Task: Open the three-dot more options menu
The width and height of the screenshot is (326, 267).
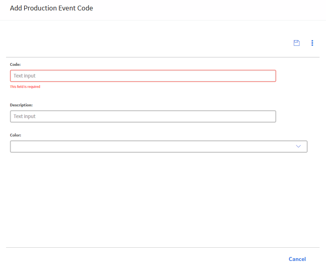Action: 312,43
